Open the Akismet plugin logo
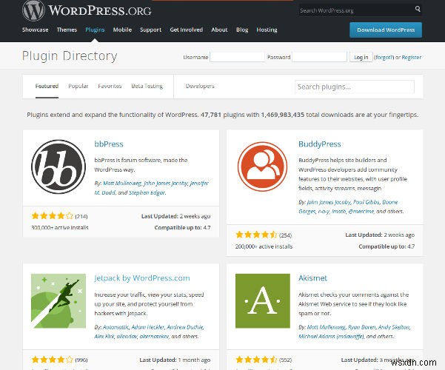The width and height of the screenshot is (445, 370). [263, 300]
